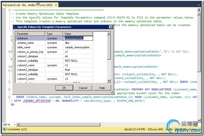Select the table_name parameter cell
The width and height of the screenshot is (204, 136).
[x=30, y=47]
